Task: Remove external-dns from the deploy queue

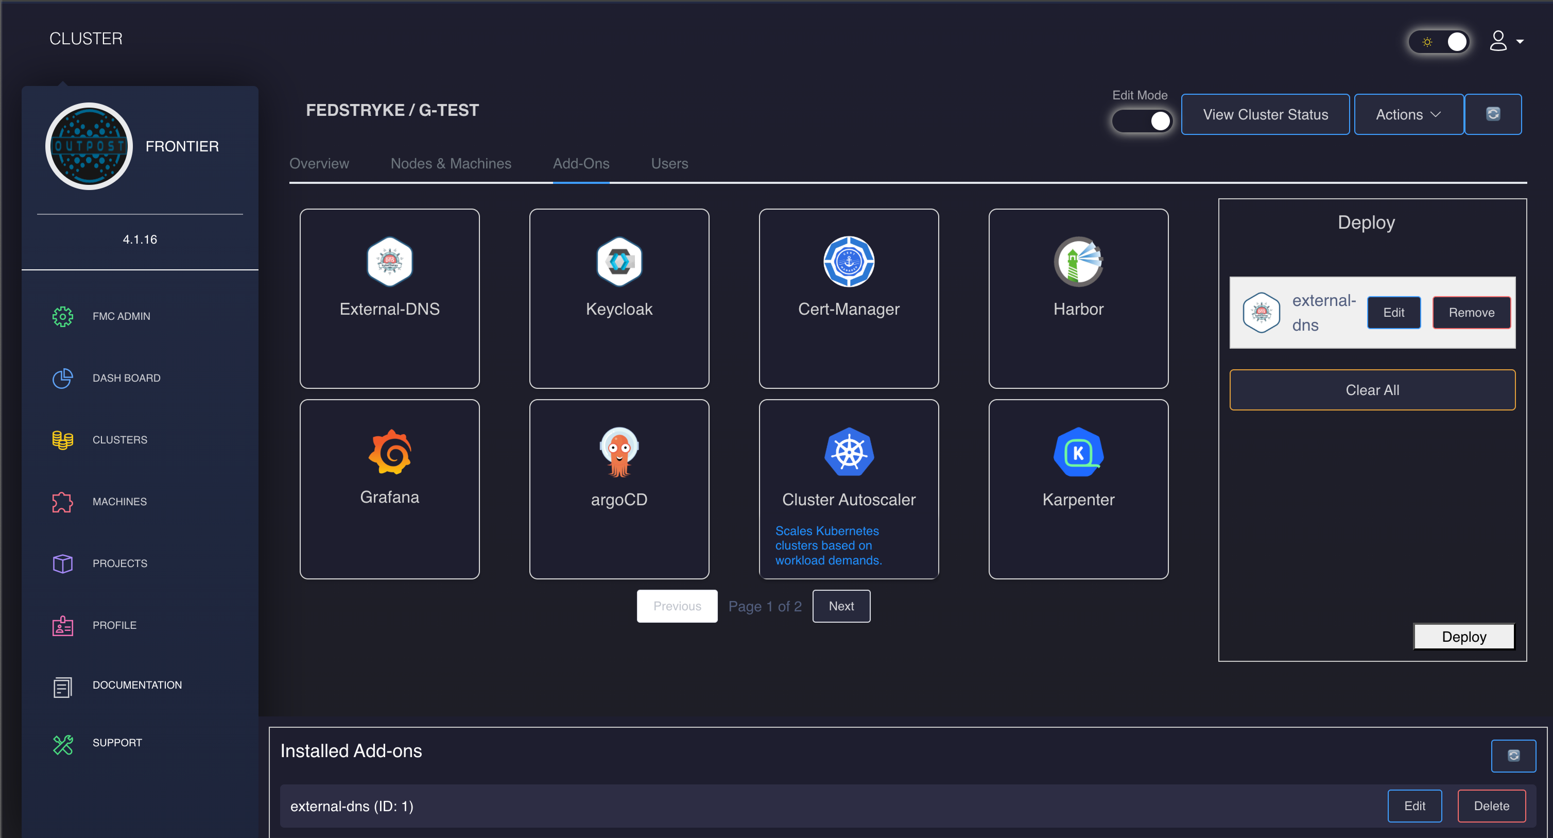Action: [1471, 312]
